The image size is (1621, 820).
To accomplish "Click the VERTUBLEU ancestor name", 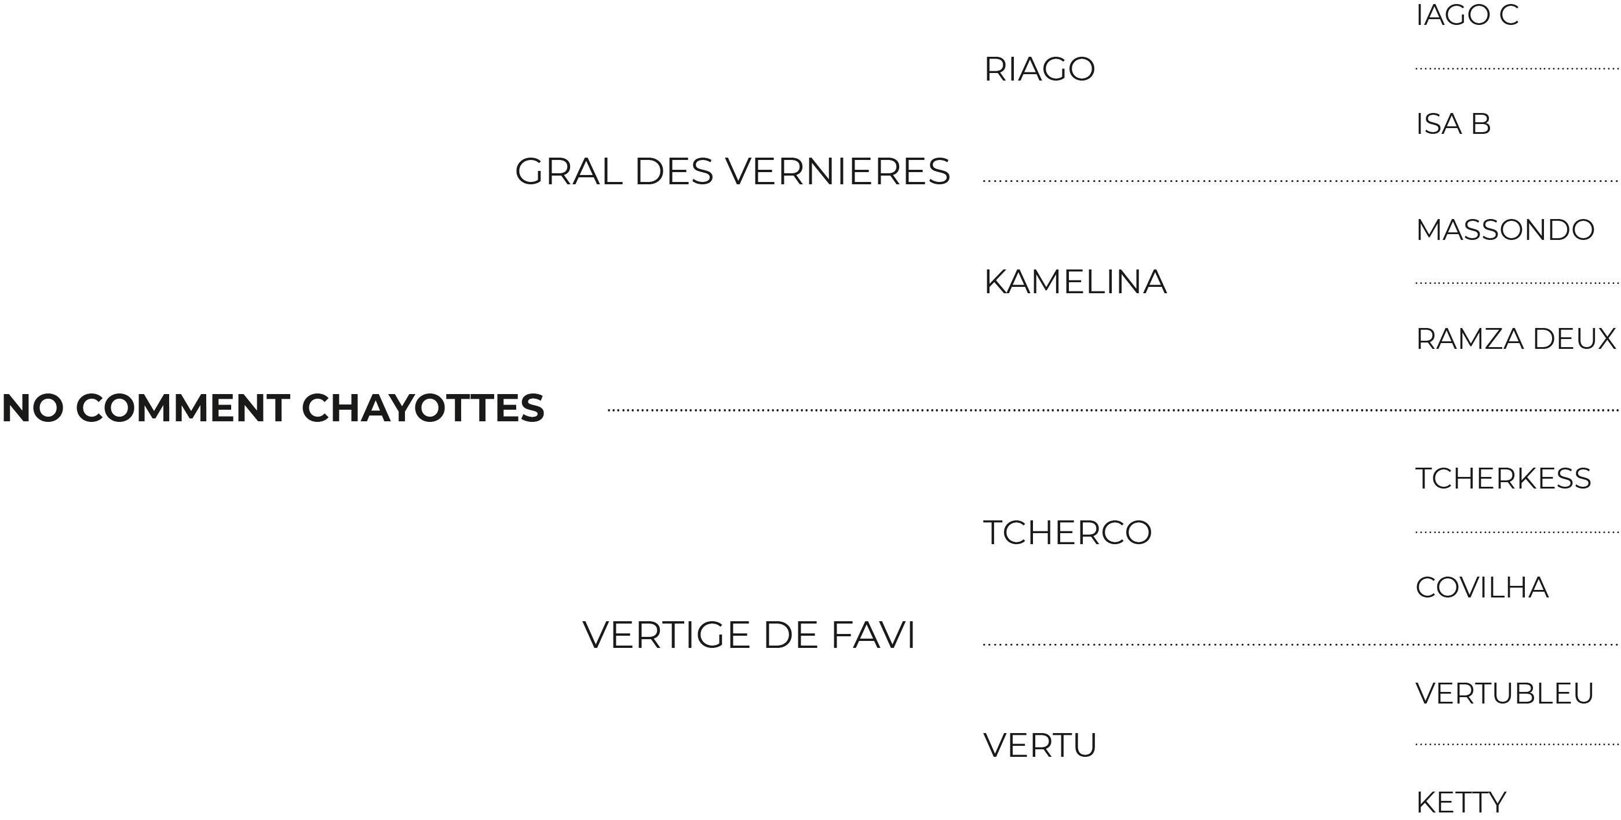I will [x=1505, y=694].
